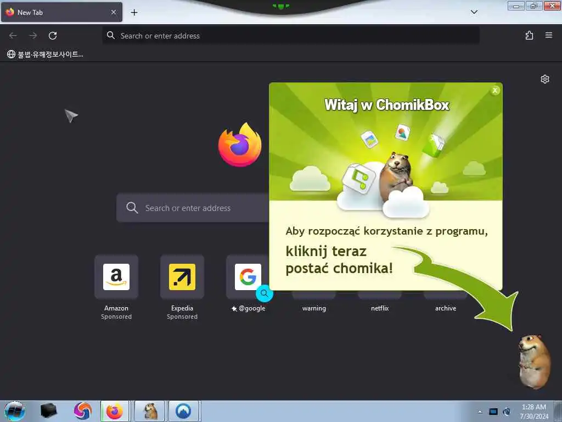Reload the current page
Screen dimensions: 562x422
(53, 36)
